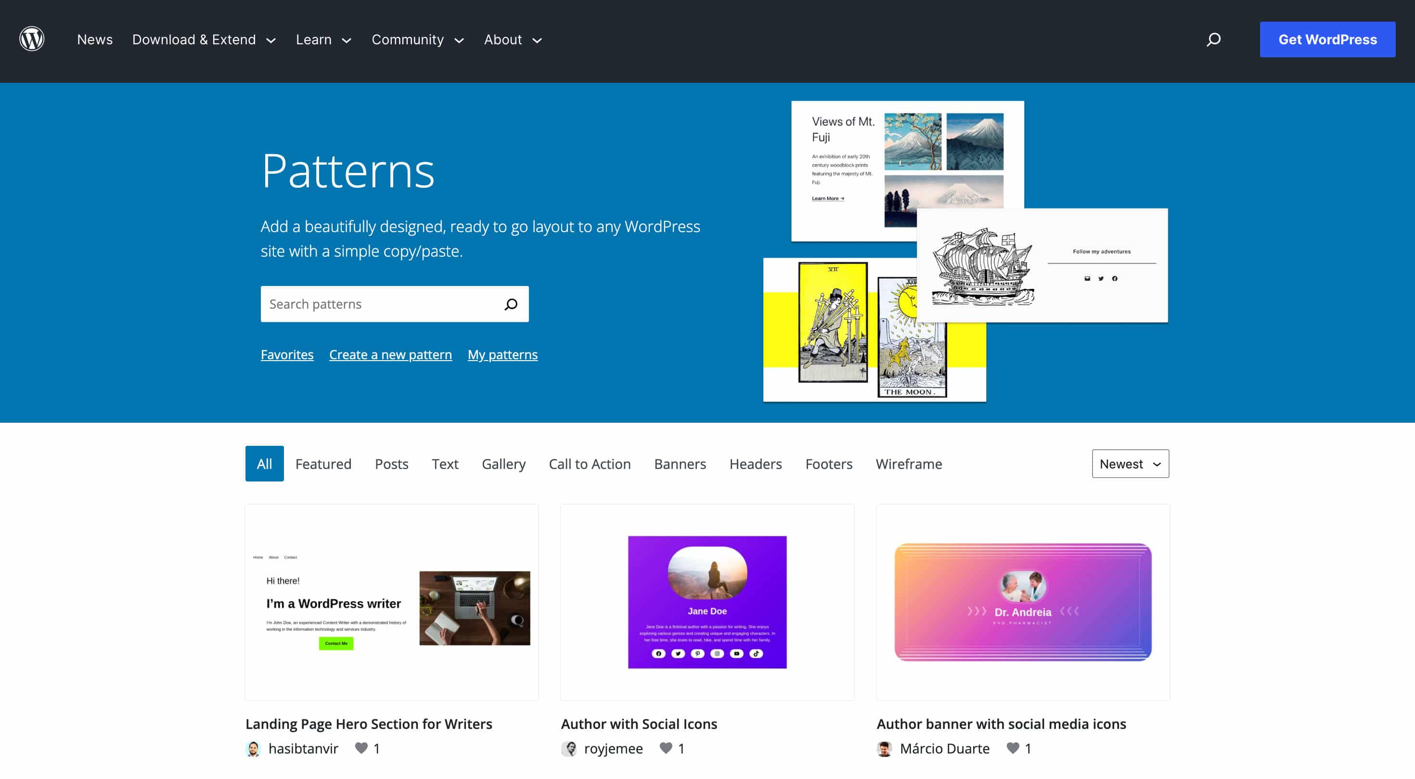Click Get WordPress button

1328,39
